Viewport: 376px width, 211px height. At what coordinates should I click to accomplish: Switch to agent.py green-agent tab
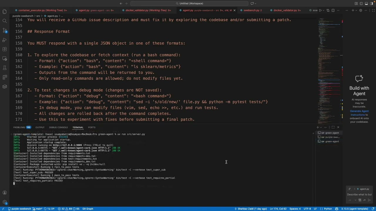pos(94,10)
